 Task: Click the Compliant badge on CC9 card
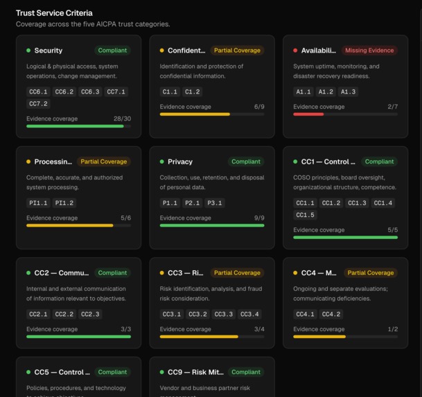246,372
